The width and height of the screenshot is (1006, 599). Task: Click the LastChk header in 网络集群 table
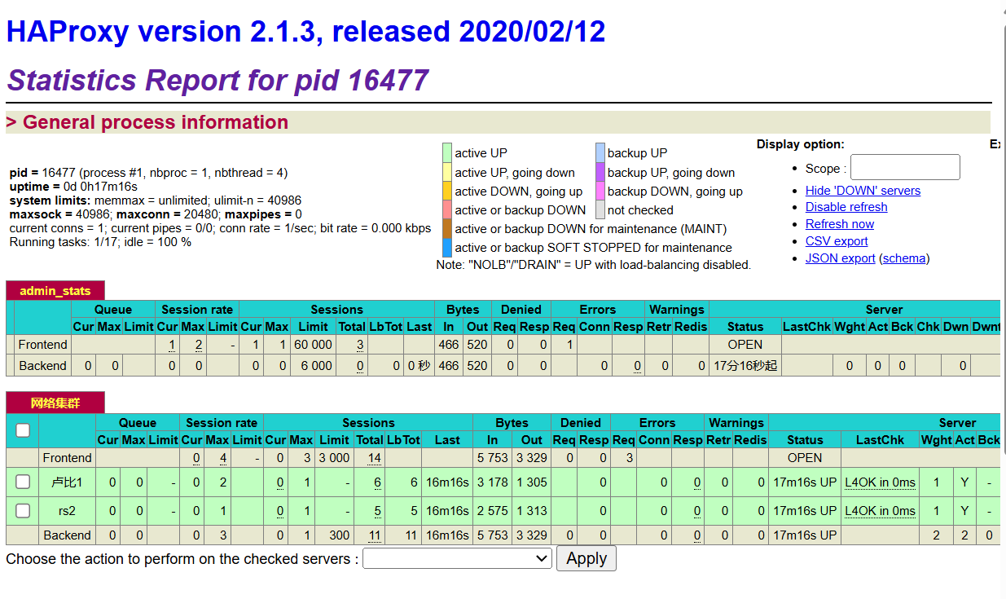(x=880, y=439)
